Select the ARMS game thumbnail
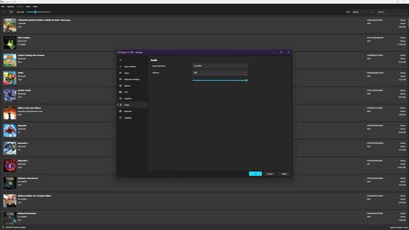 (10, 78)
